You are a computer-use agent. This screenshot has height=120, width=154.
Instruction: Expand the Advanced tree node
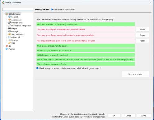pos(7,37)
